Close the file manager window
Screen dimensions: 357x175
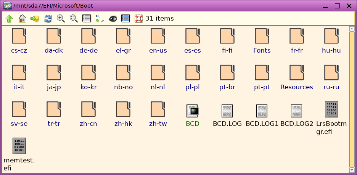[349, 6]
